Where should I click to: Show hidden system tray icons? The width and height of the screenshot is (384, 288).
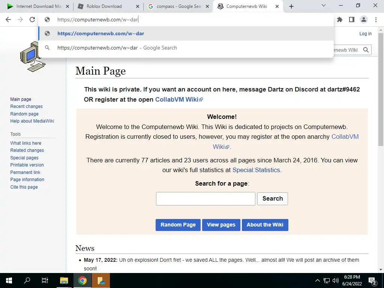click(x=317, y=280)
